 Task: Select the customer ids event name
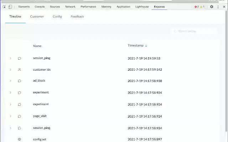(42, 70)
